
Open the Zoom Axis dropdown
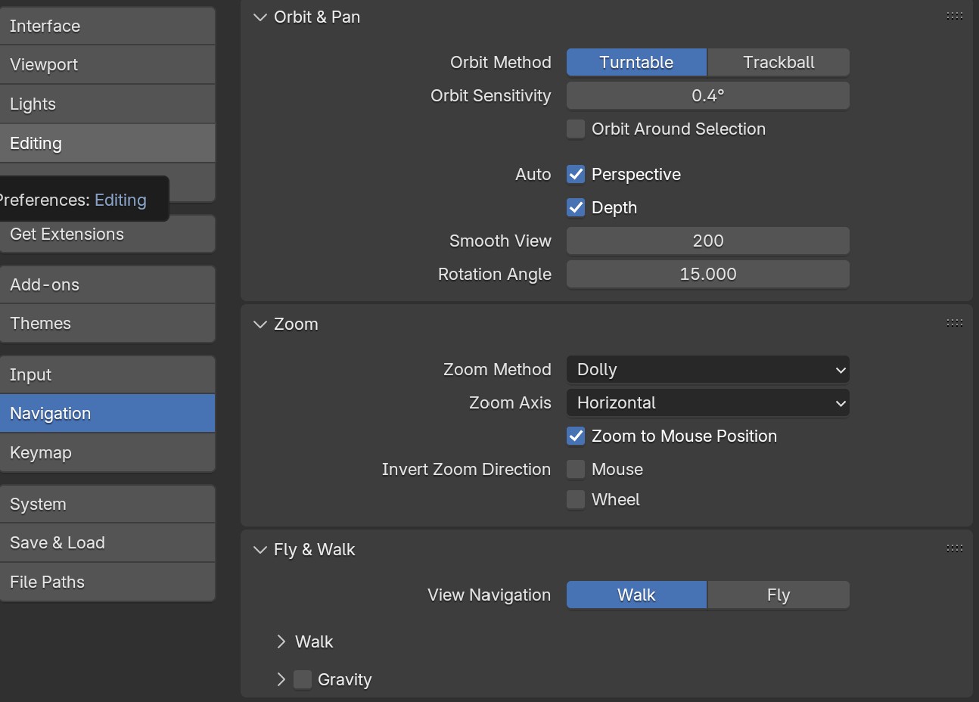[x=708, y=403]
